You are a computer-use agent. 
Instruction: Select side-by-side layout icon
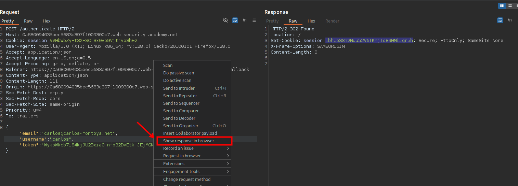click(x=502, y=6)
